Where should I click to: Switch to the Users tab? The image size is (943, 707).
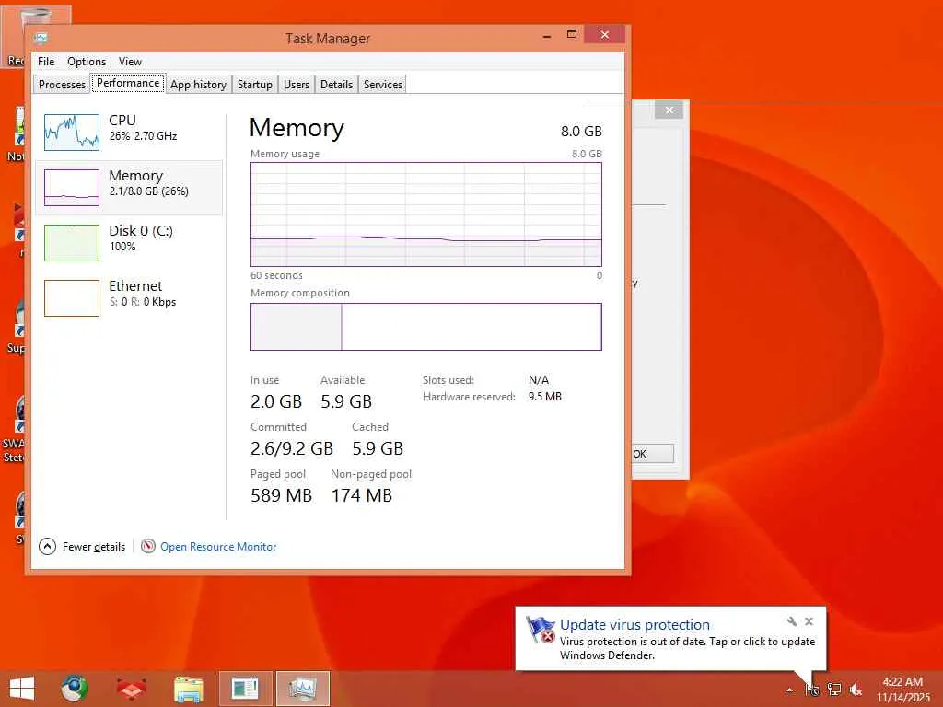pyautogui.click(x=297, y=84)
